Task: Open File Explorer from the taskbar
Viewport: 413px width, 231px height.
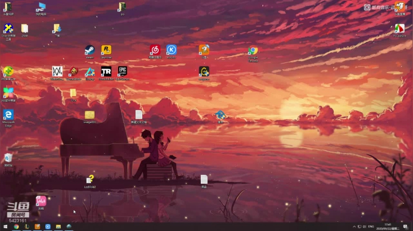Action: click(58, 226)
